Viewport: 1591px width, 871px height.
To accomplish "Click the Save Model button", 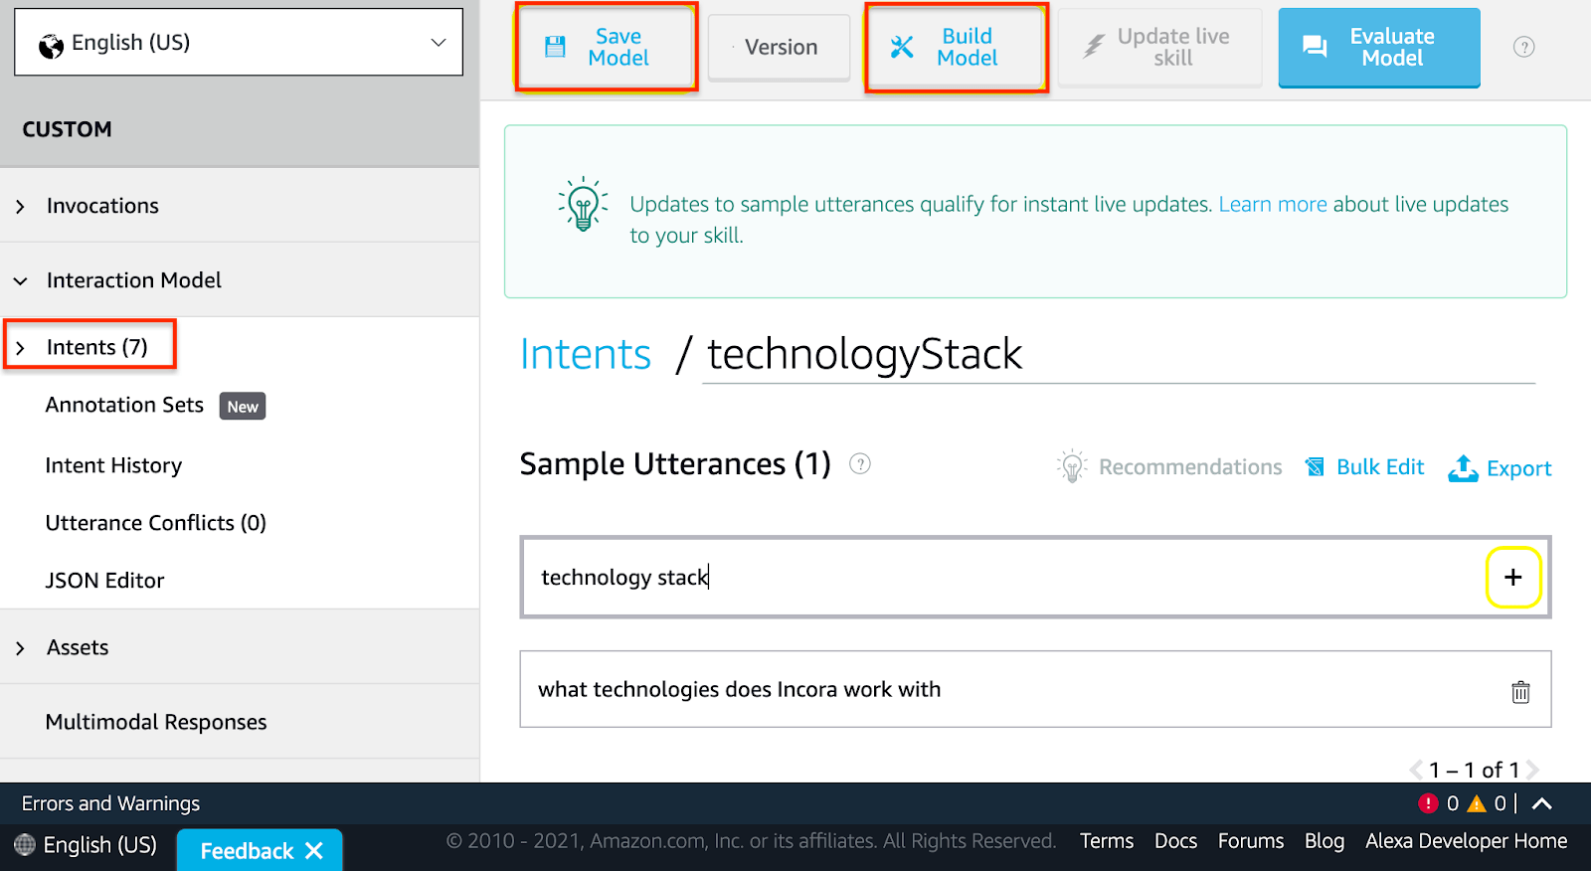I will click(x=606, y=48).
